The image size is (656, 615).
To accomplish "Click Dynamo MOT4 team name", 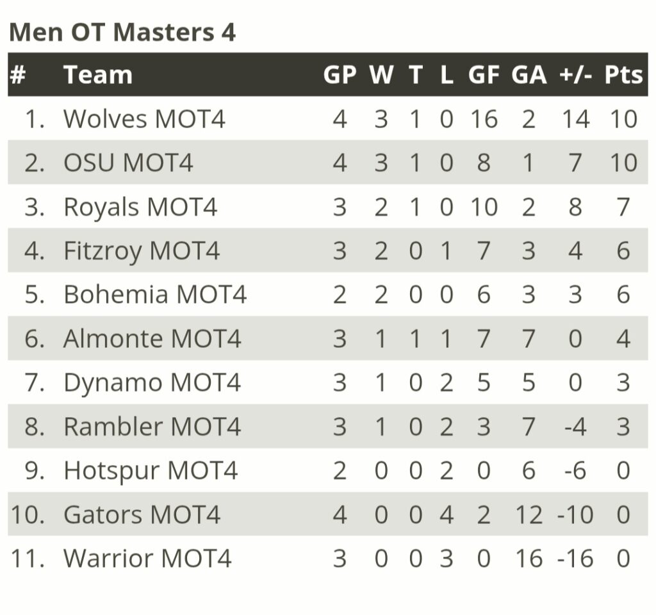I will coord(152,383).
